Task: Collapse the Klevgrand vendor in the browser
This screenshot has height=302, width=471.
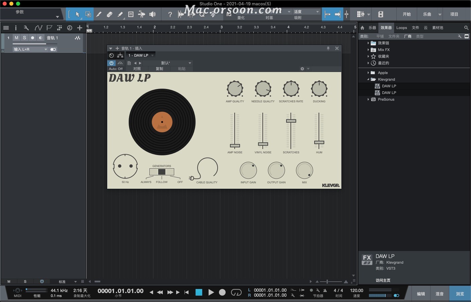Action: (368, 79)
